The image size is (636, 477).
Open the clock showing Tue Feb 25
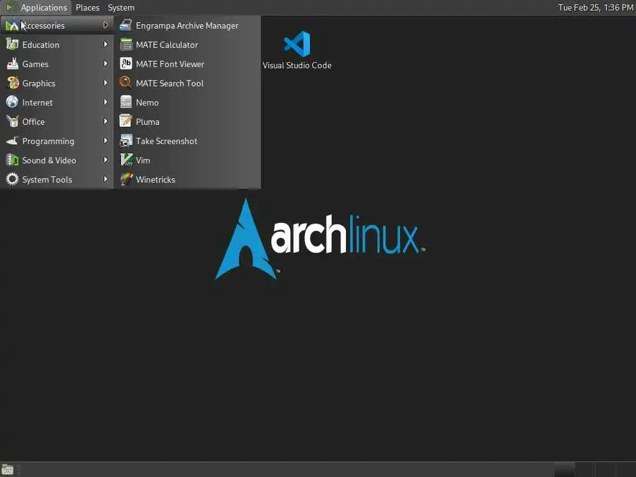click(x=596, y=7)
